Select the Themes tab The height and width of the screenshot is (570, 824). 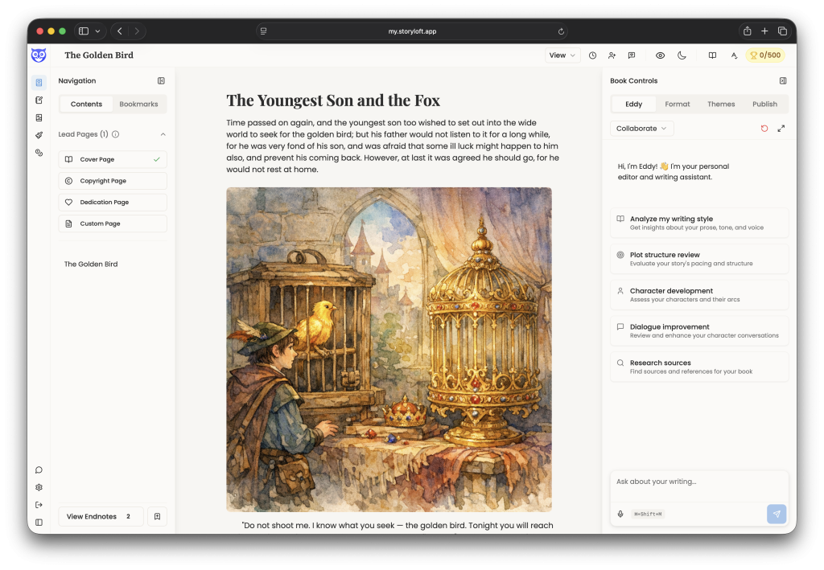pos(721,104)
